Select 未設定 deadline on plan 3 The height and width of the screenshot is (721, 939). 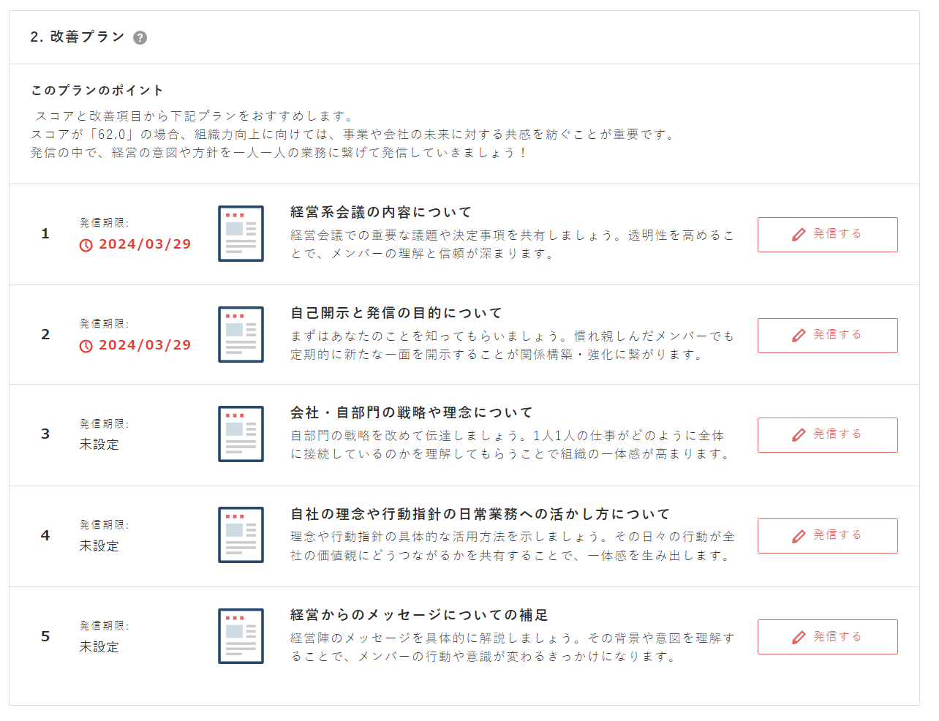click(99, 445)
